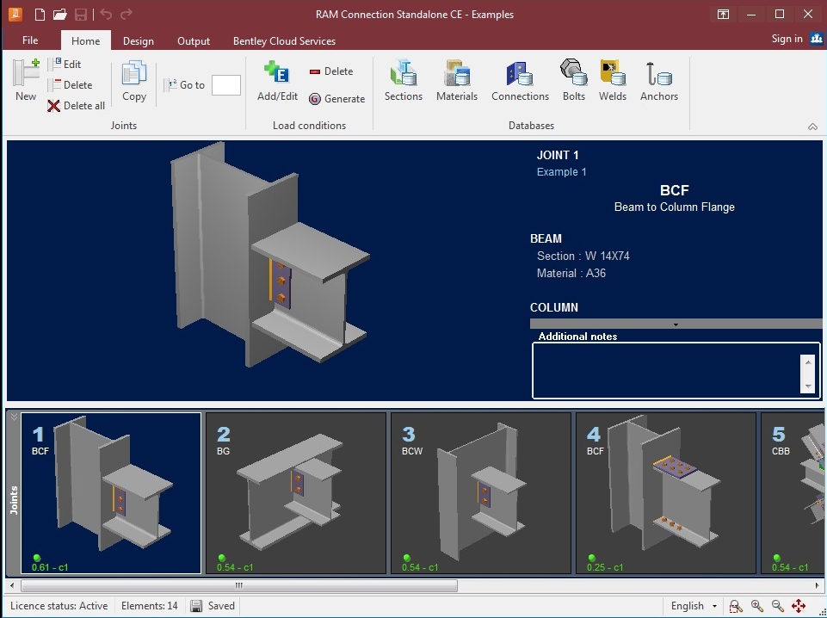Click the Saved status indicator
827x618 pixels.
click(x=213, y=606)
